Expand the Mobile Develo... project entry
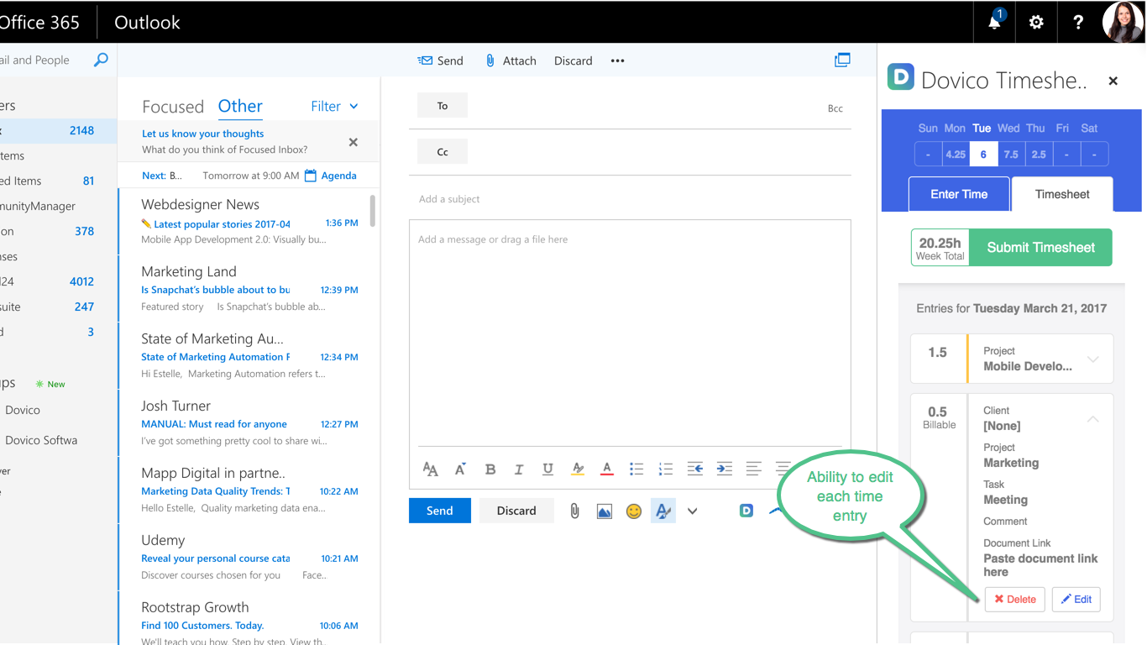This screenshot has width=1147, height=645. (x=1093, y=359)
